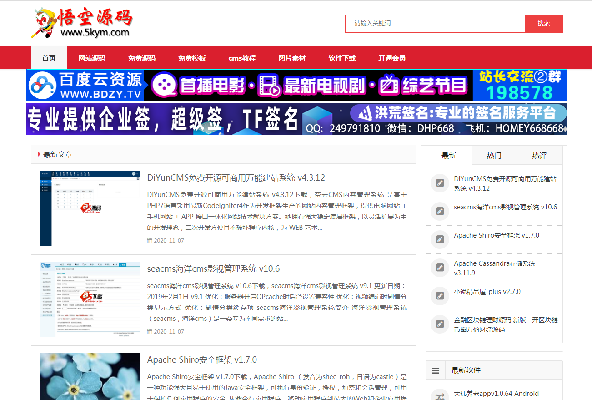This screenshot has width=592, height=400.
Task: Click the edit icon beside Apache Shiro安全框架
Action: tap(440, 239)
